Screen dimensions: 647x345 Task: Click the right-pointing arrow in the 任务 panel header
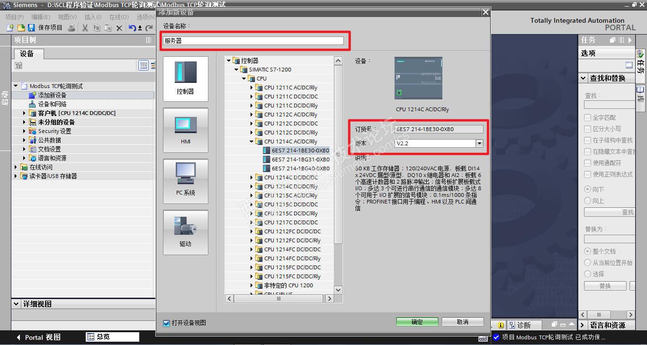pyautogui.click(x=629, y=40)
